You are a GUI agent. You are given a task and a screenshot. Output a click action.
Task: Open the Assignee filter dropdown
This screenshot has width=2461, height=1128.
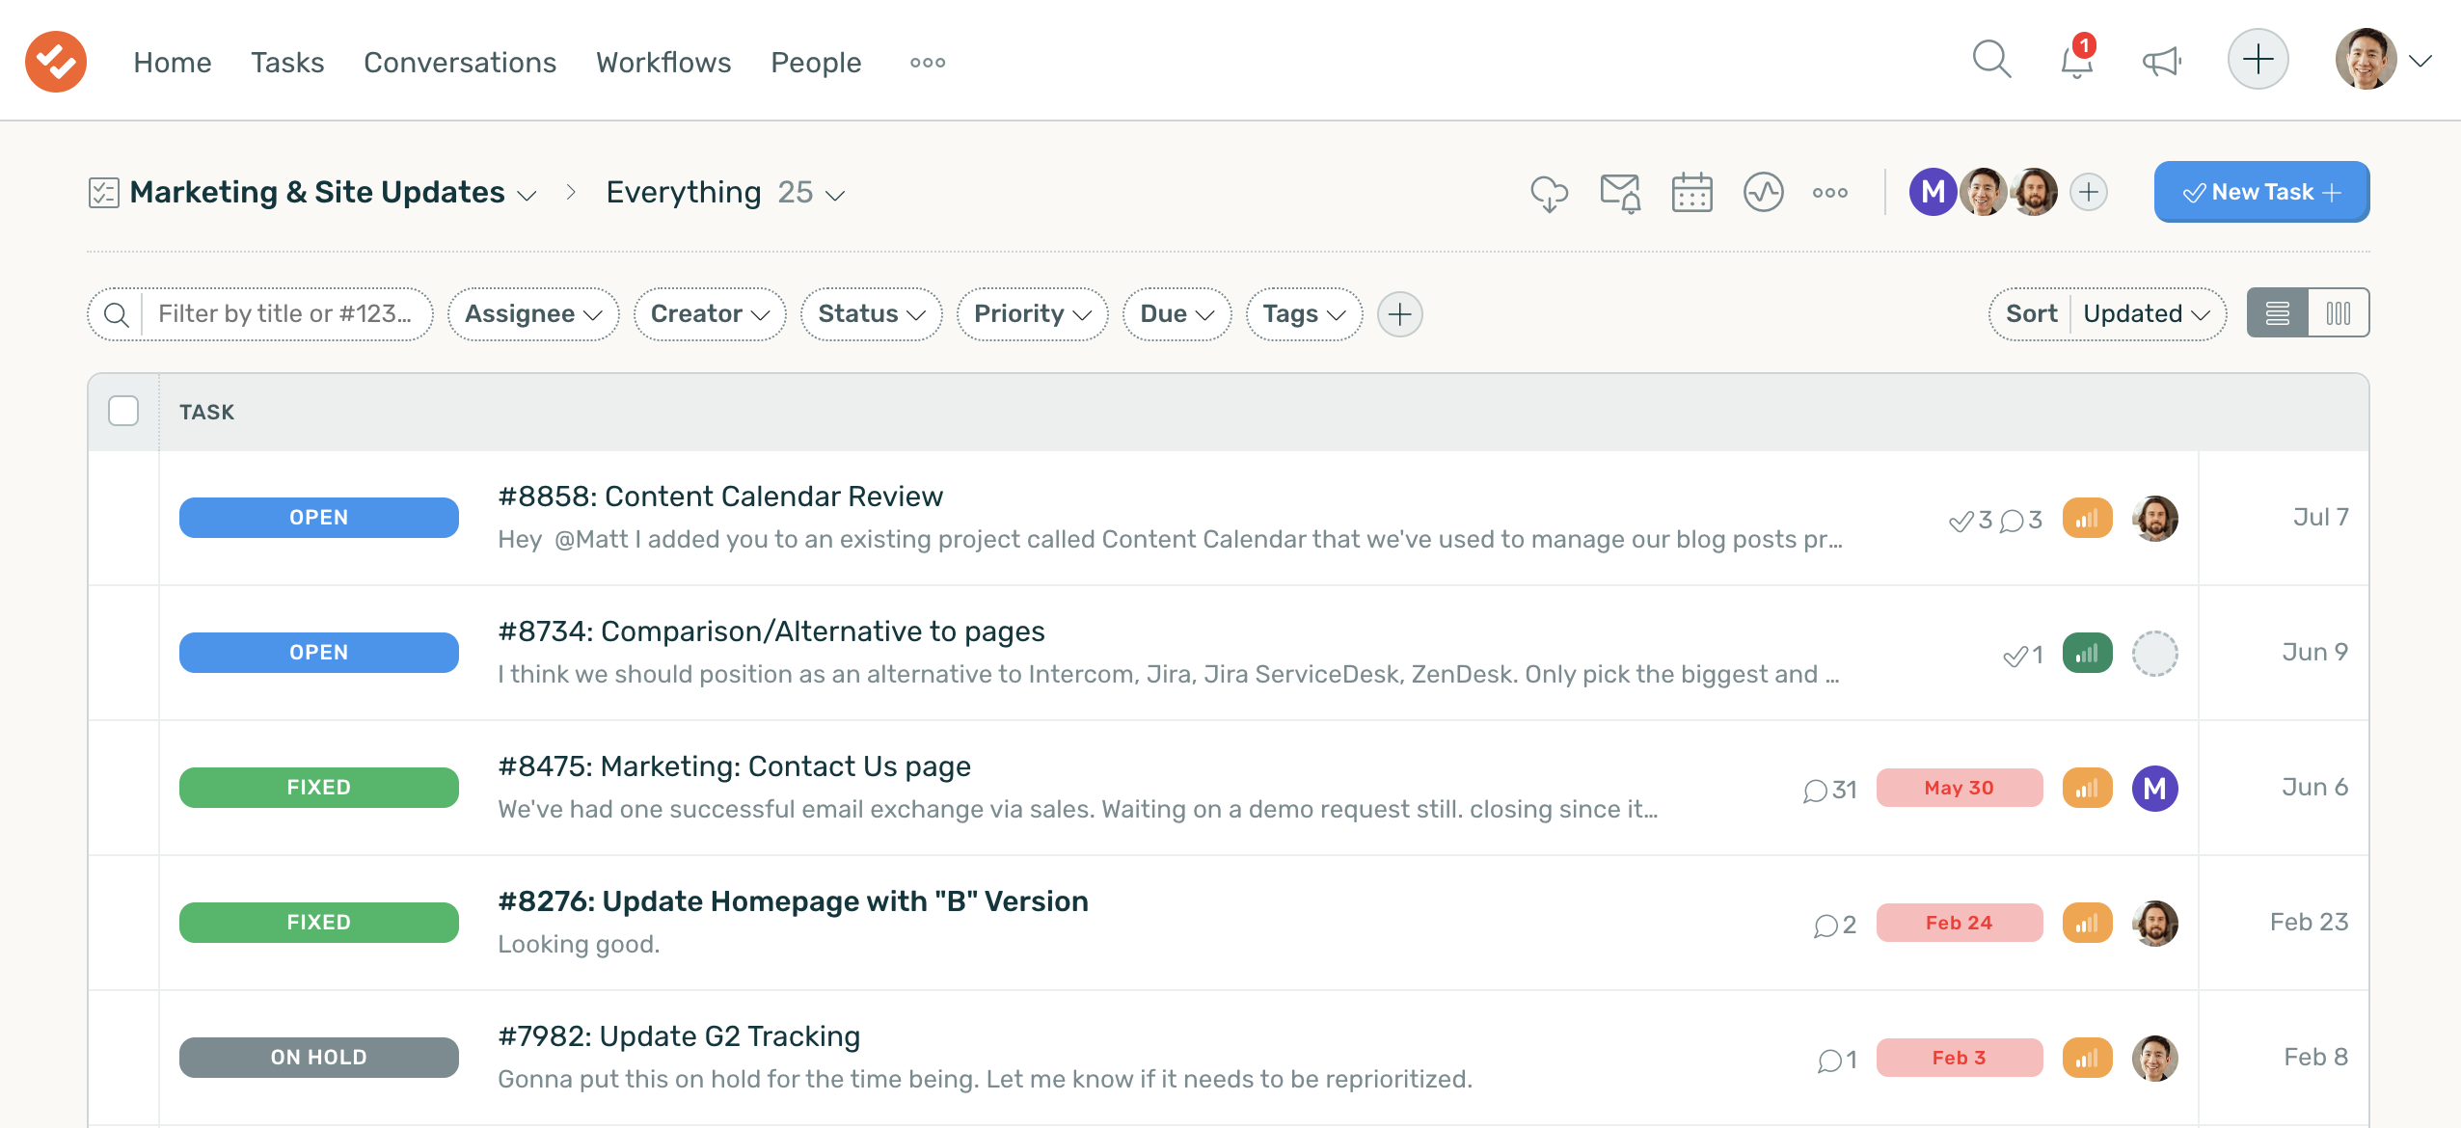532,313
